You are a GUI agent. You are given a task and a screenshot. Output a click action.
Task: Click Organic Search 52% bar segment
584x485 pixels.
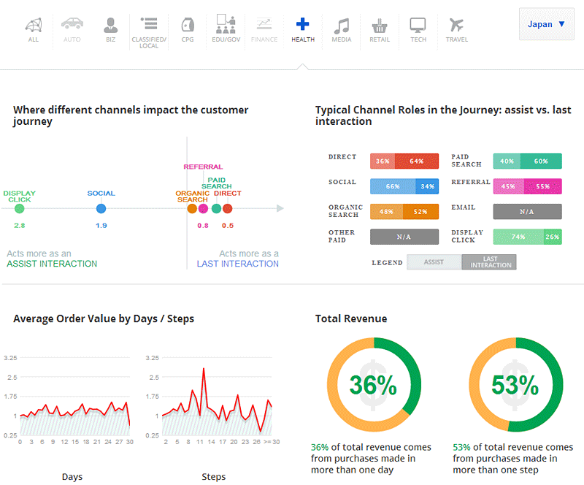421,212
